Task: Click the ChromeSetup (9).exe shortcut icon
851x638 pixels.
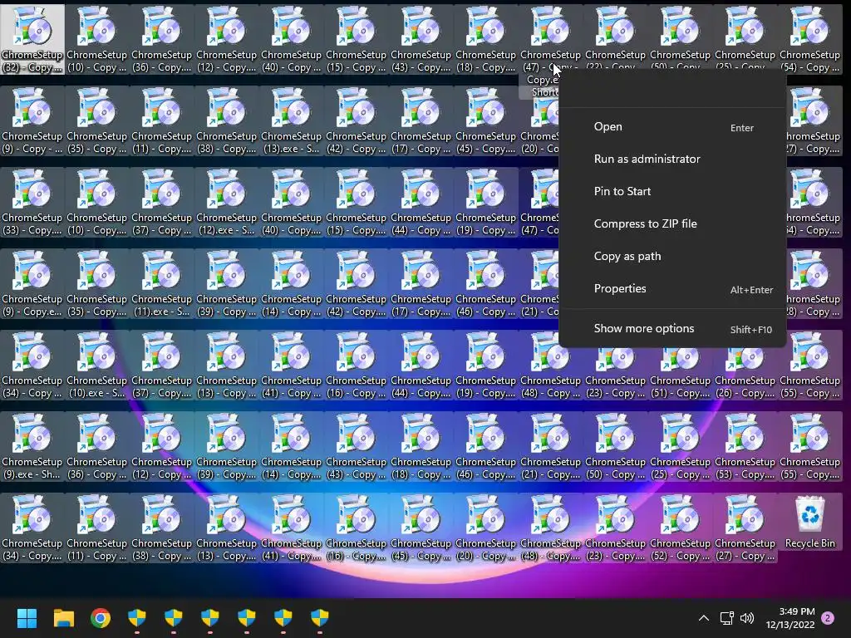Action: (32, 446)
